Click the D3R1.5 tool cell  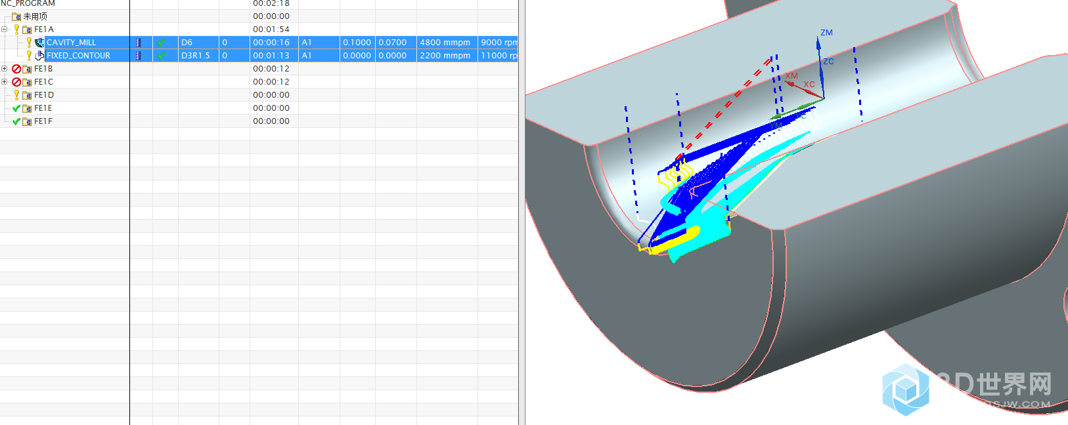click(x=198, y=56)
